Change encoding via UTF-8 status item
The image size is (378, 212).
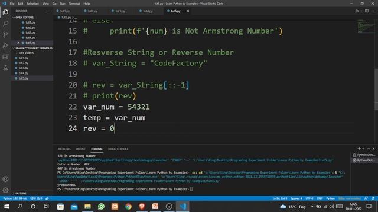(x=309, y=198)
